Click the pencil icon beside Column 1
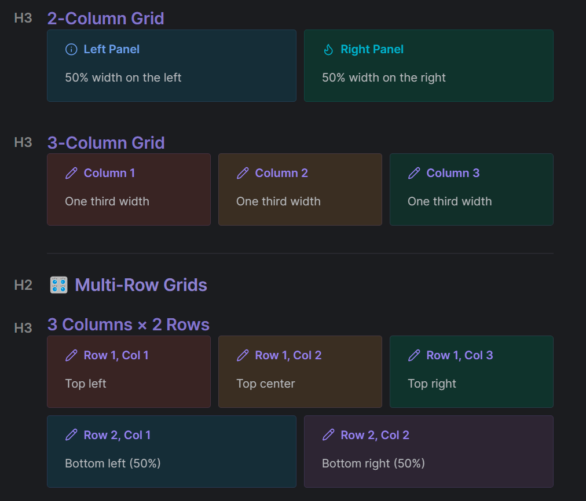Viewport: 586px width, 501px height. tap(71, 173)
